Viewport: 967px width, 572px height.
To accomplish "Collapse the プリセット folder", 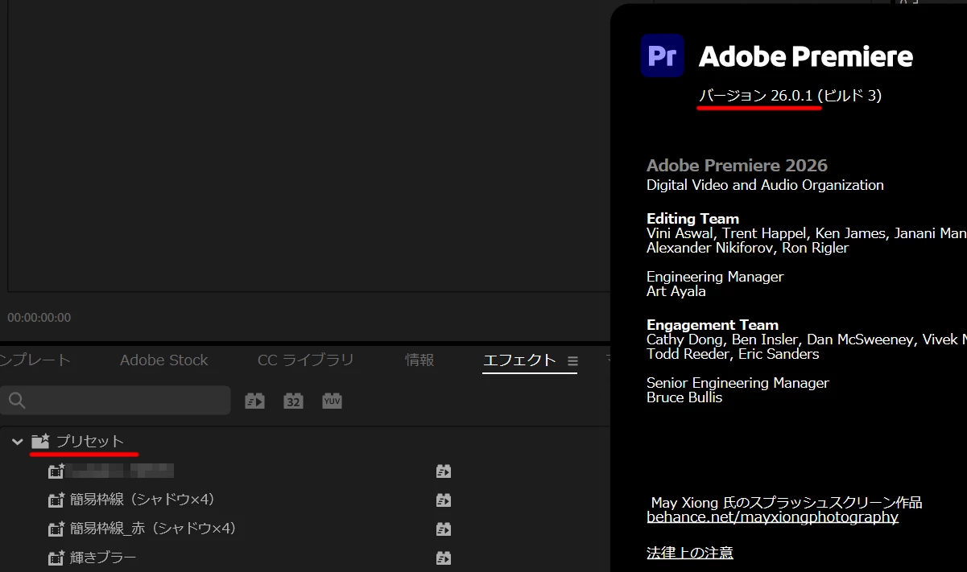I will pyautogui.click(x=17, y=442).
